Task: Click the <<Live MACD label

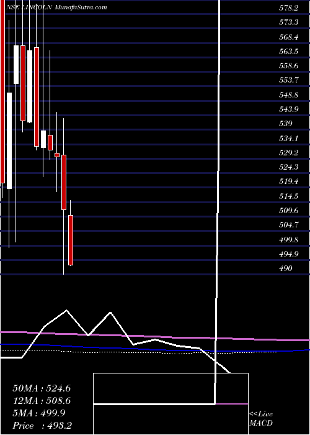Action: (261, 419)
